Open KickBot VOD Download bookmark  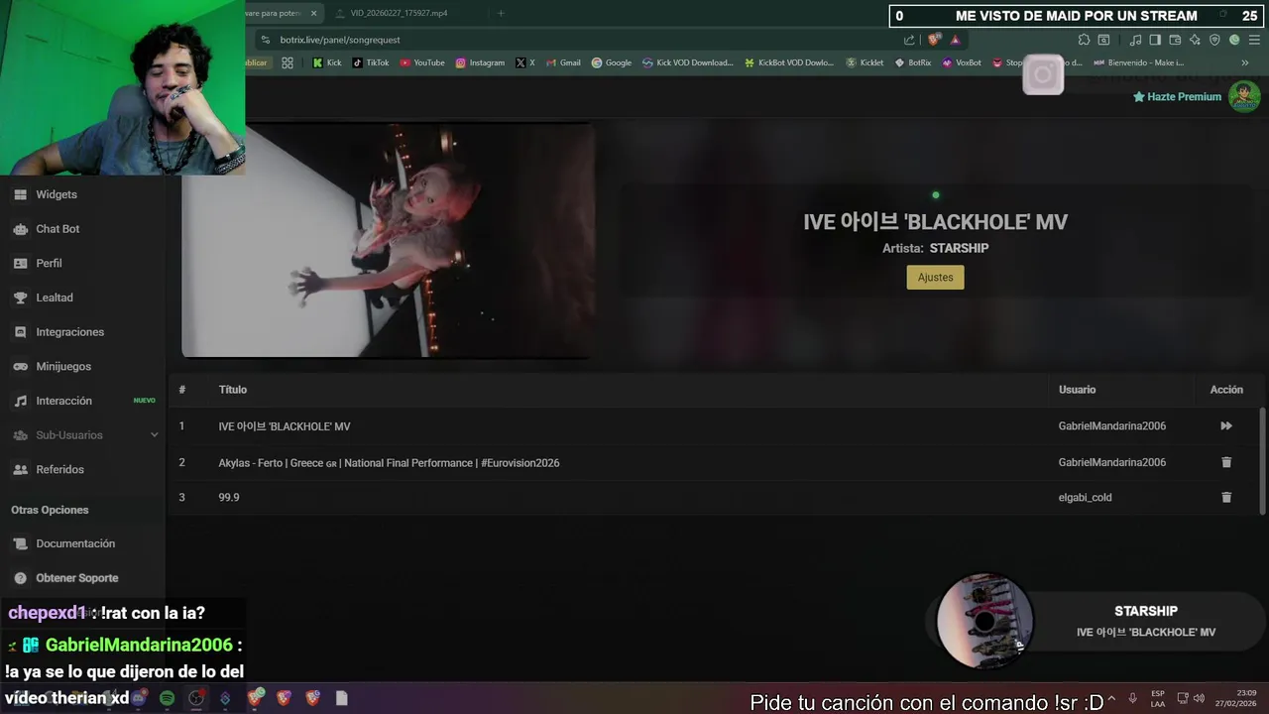[x=789, y=62]
